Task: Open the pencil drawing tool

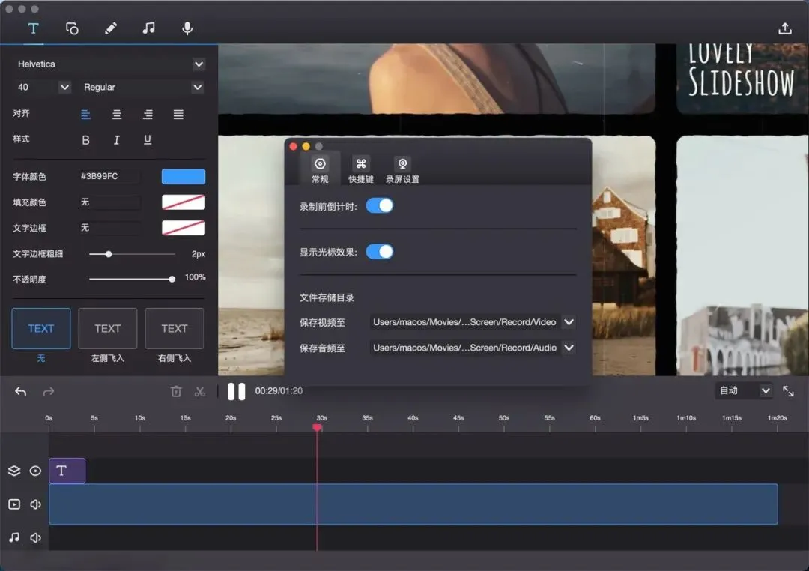Action: coord(110,28)
